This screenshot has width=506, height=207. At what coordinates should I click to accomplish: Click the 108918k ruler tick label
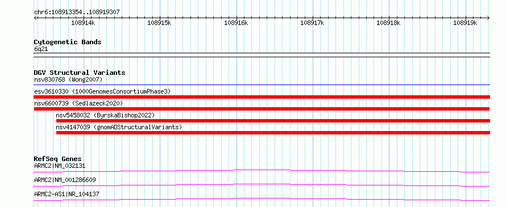pos(389,23)
